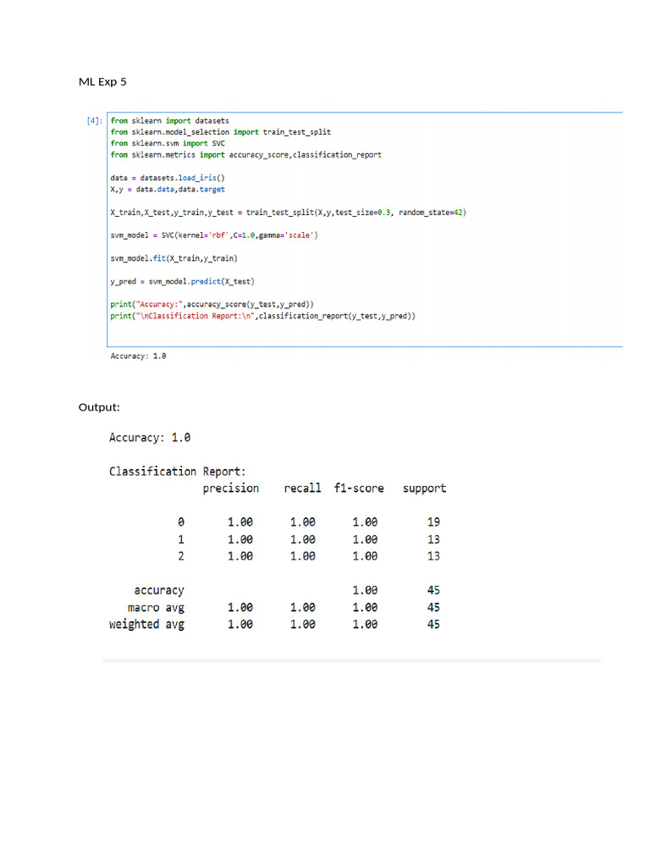Viewport: 650px width, 867px height.
Task: Click inside the code cell editor area
Action: pos(365,229)
